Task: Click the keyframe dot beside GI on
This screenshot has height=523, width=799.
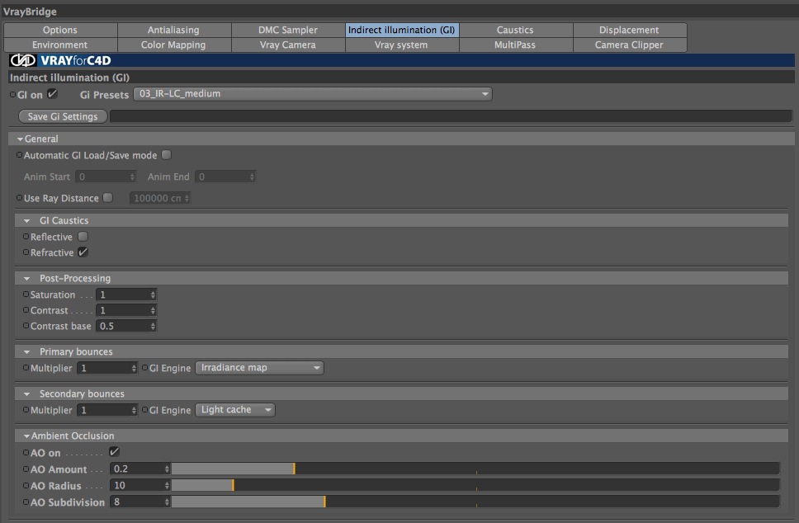Action: coord(12,95)
